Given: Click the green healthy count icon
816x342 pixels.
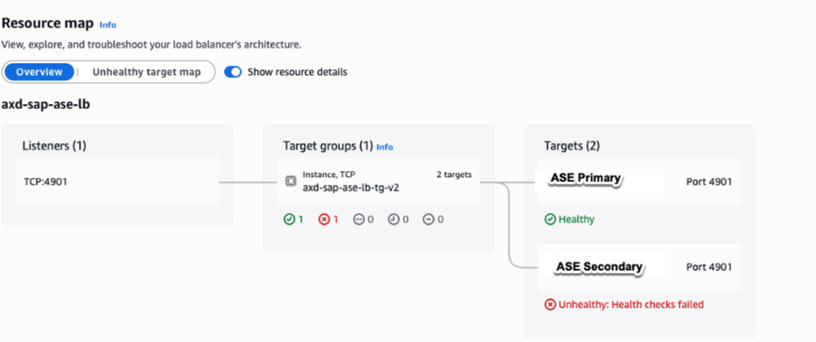Looking at the screenshot, I should (x=288, y=219).
